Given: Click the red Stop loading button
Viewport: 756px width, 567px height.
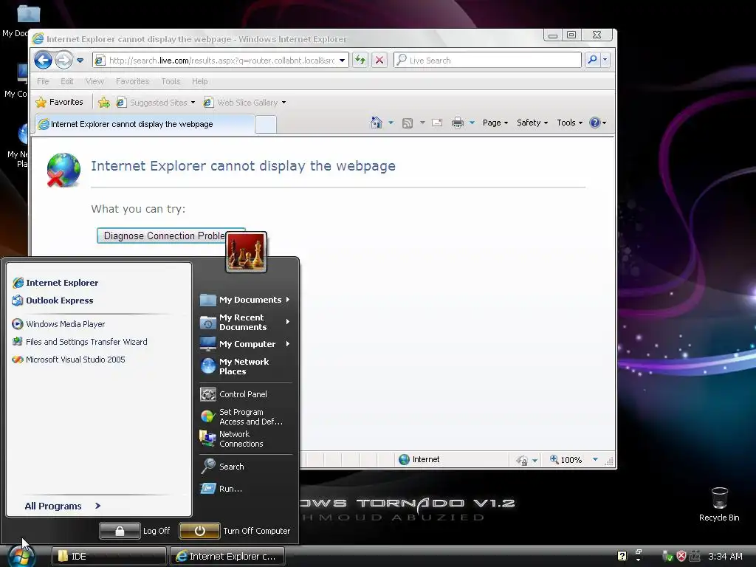Looking at the screenshot, I should tap(379, 61).
